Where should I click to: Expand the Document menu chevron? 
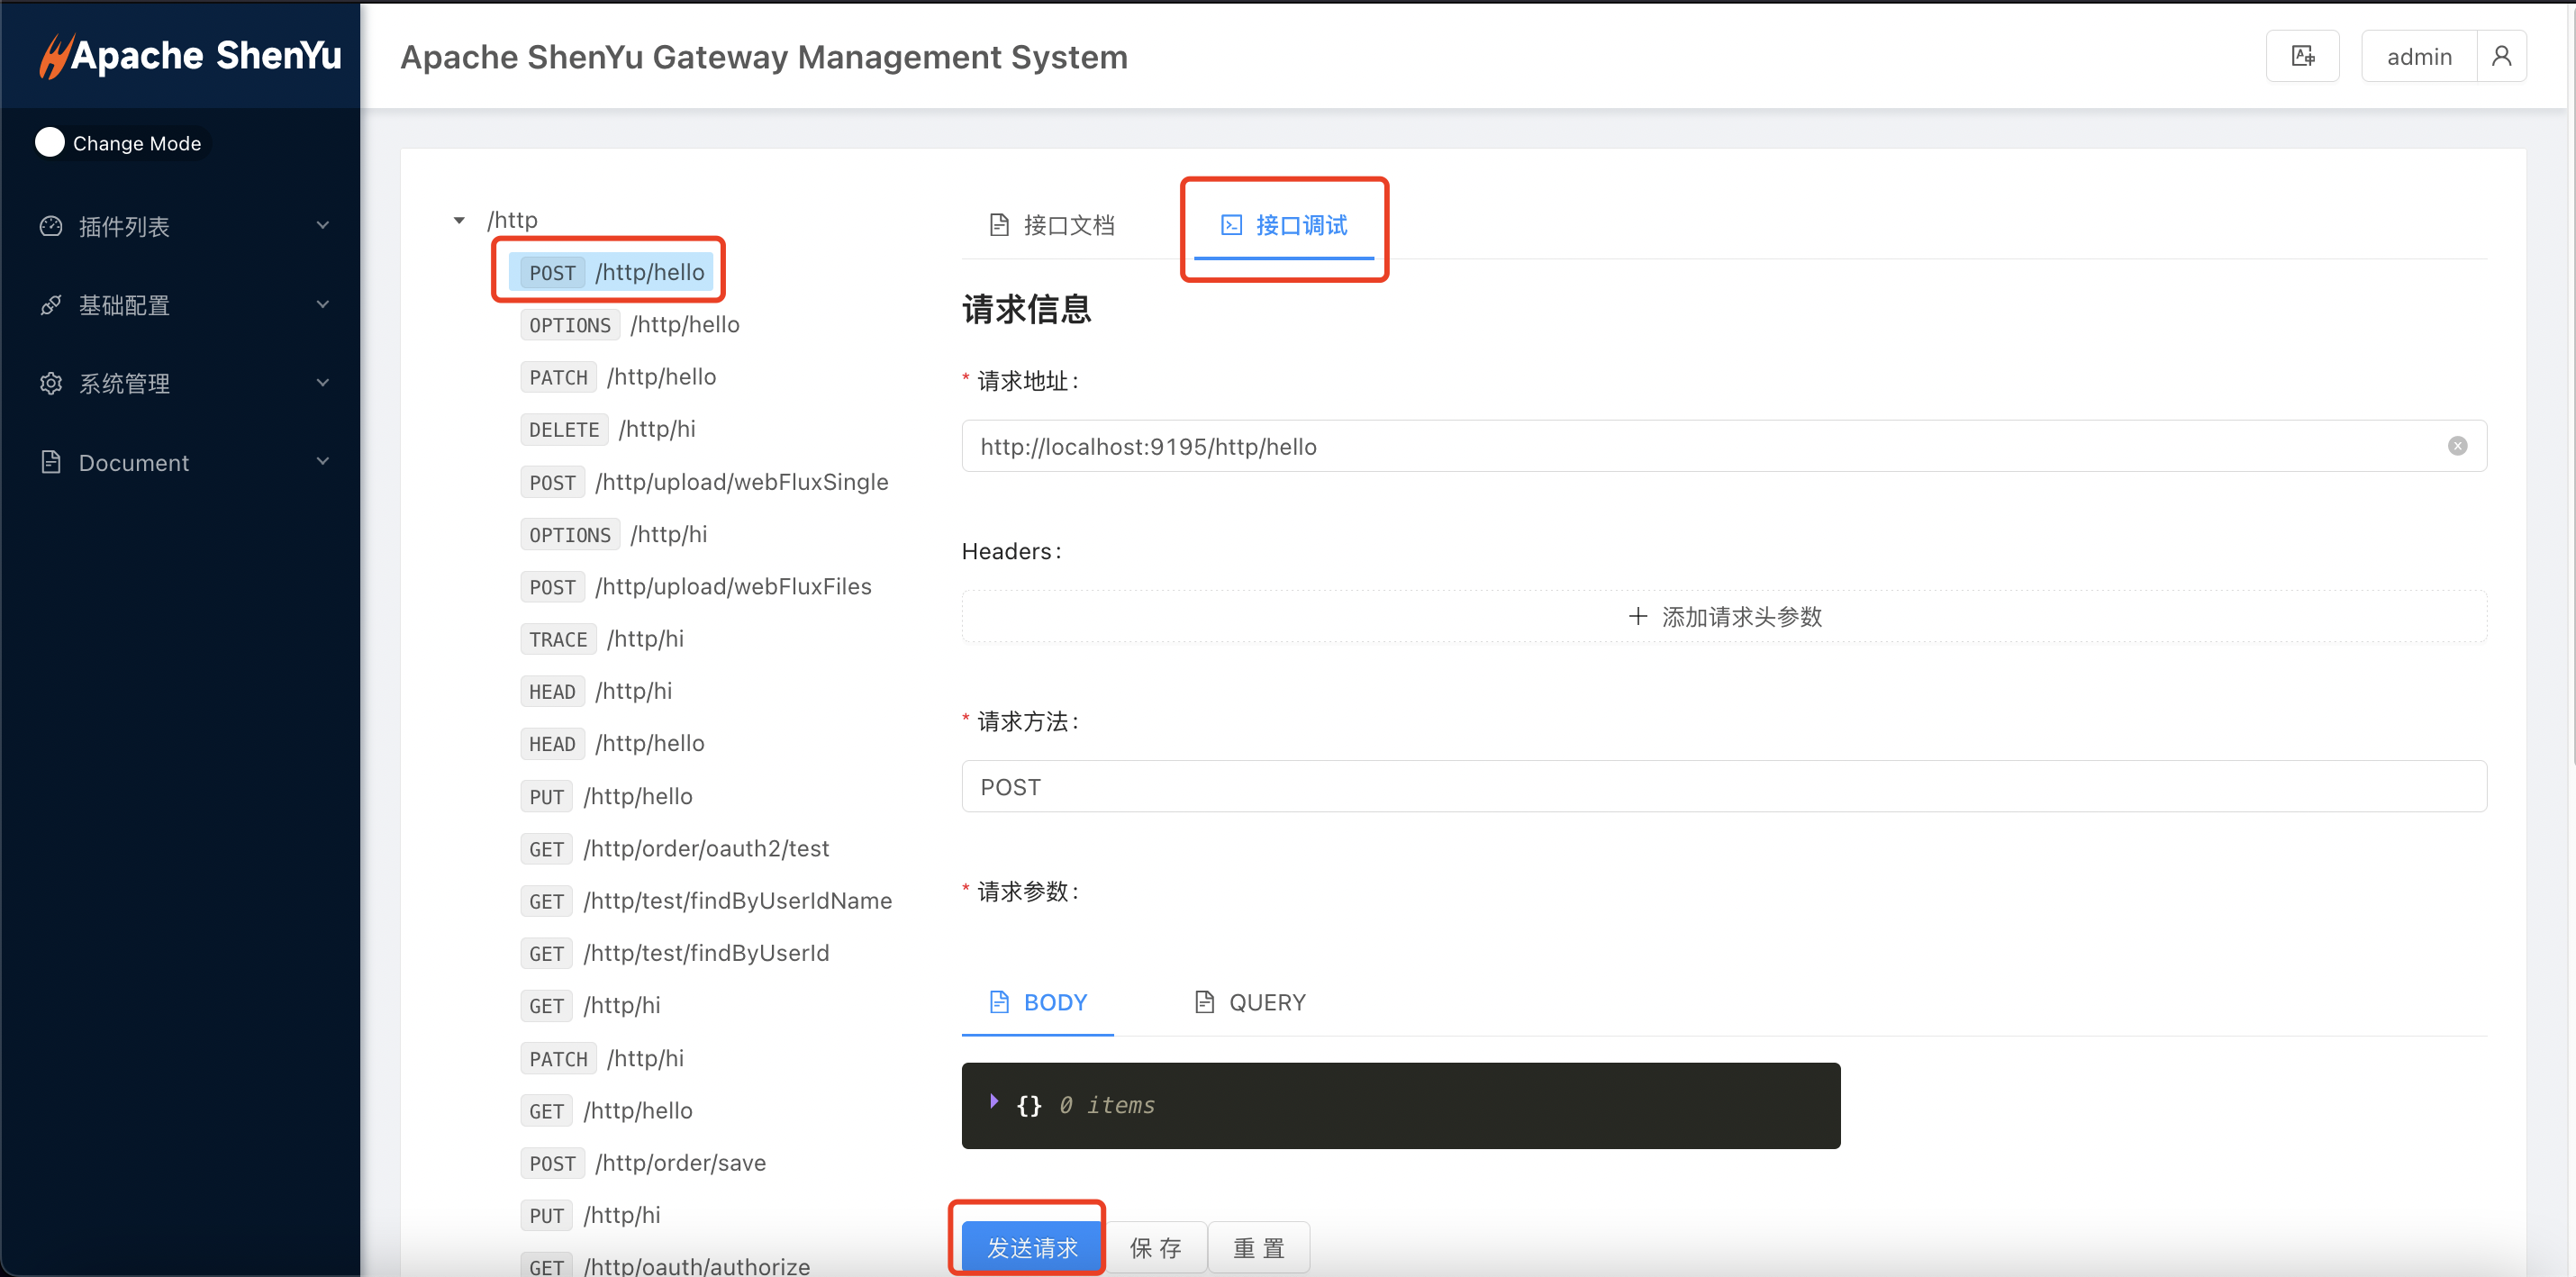tap(322, 462)
